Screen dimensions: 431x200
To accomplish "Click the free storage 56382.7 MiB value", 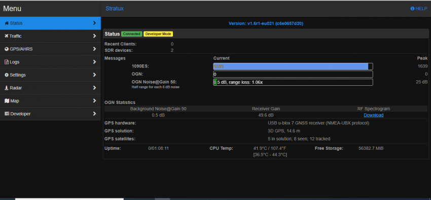I will [371, 149].
